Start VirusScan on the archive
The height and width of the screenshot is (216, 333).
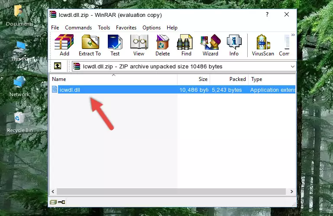click(x=263, y=45)
